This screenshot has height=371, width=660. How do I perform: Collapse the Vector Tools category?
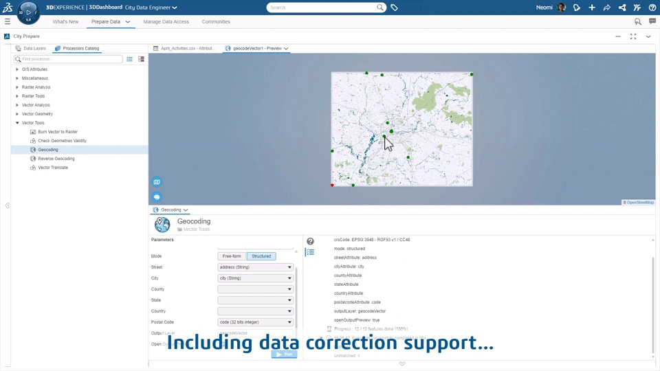17,123
